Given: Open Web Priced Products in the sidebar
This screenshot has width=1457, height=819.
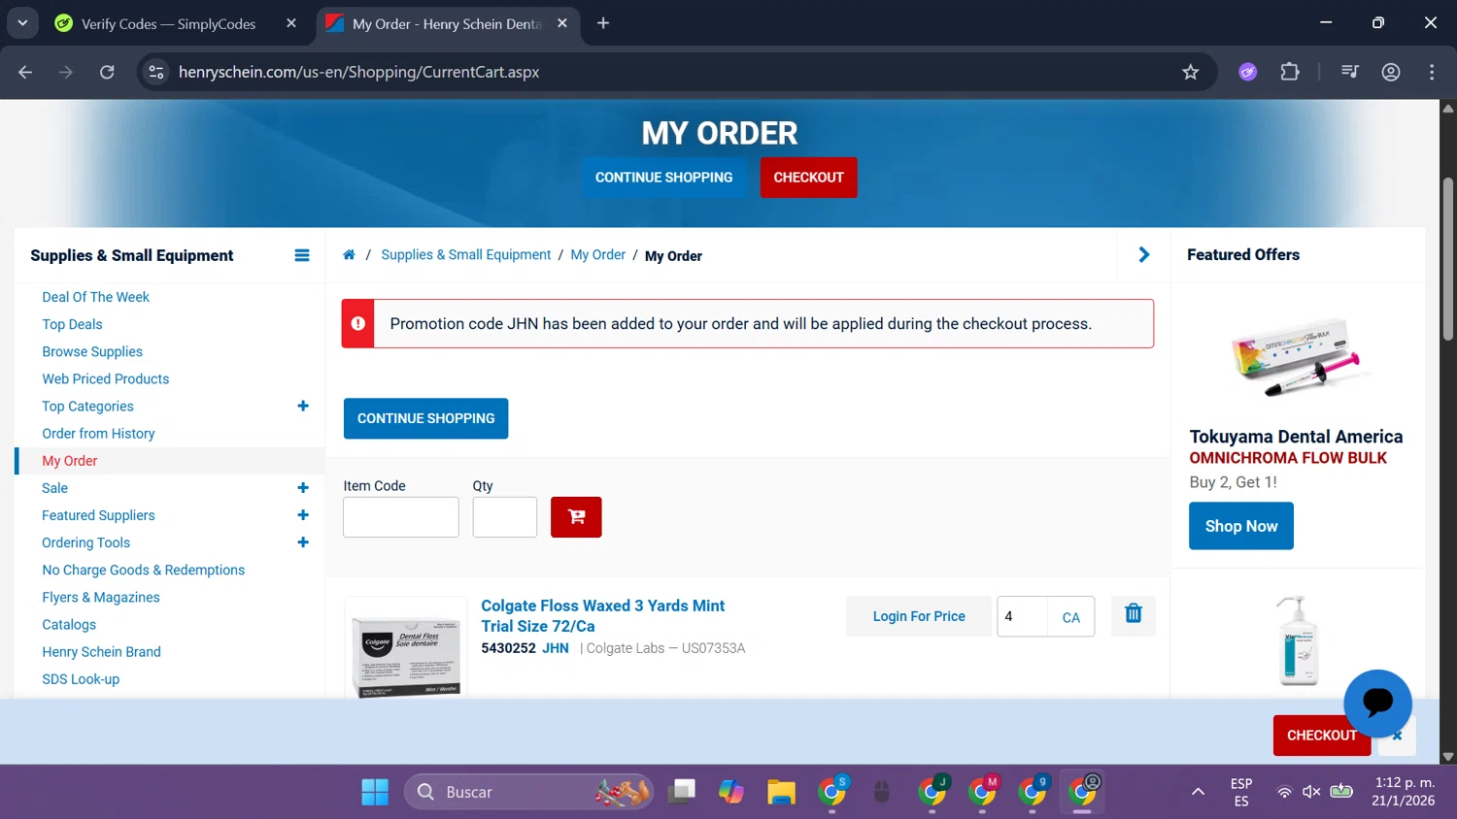Looking at the screenshot, I should [105, 378].
